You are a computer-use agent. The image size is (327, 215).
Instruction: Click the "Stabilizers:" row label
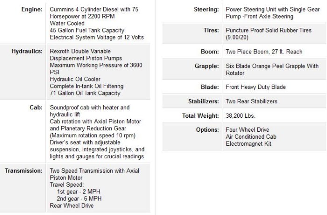click(201, 101)
